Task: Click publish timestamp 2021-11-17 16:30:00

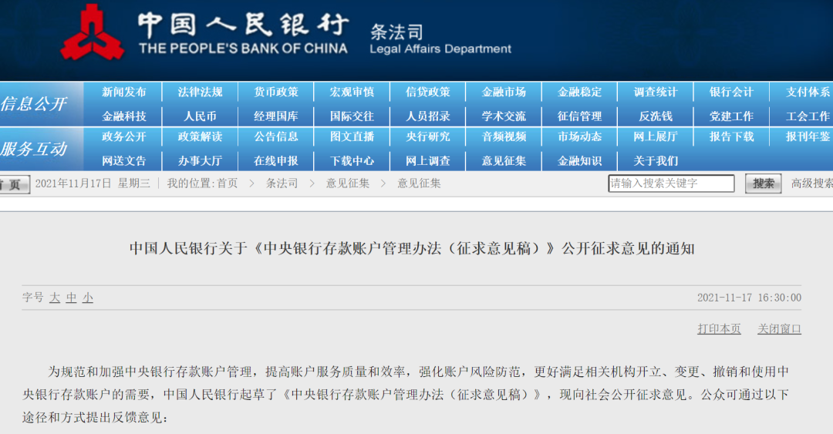Action: 749,298
